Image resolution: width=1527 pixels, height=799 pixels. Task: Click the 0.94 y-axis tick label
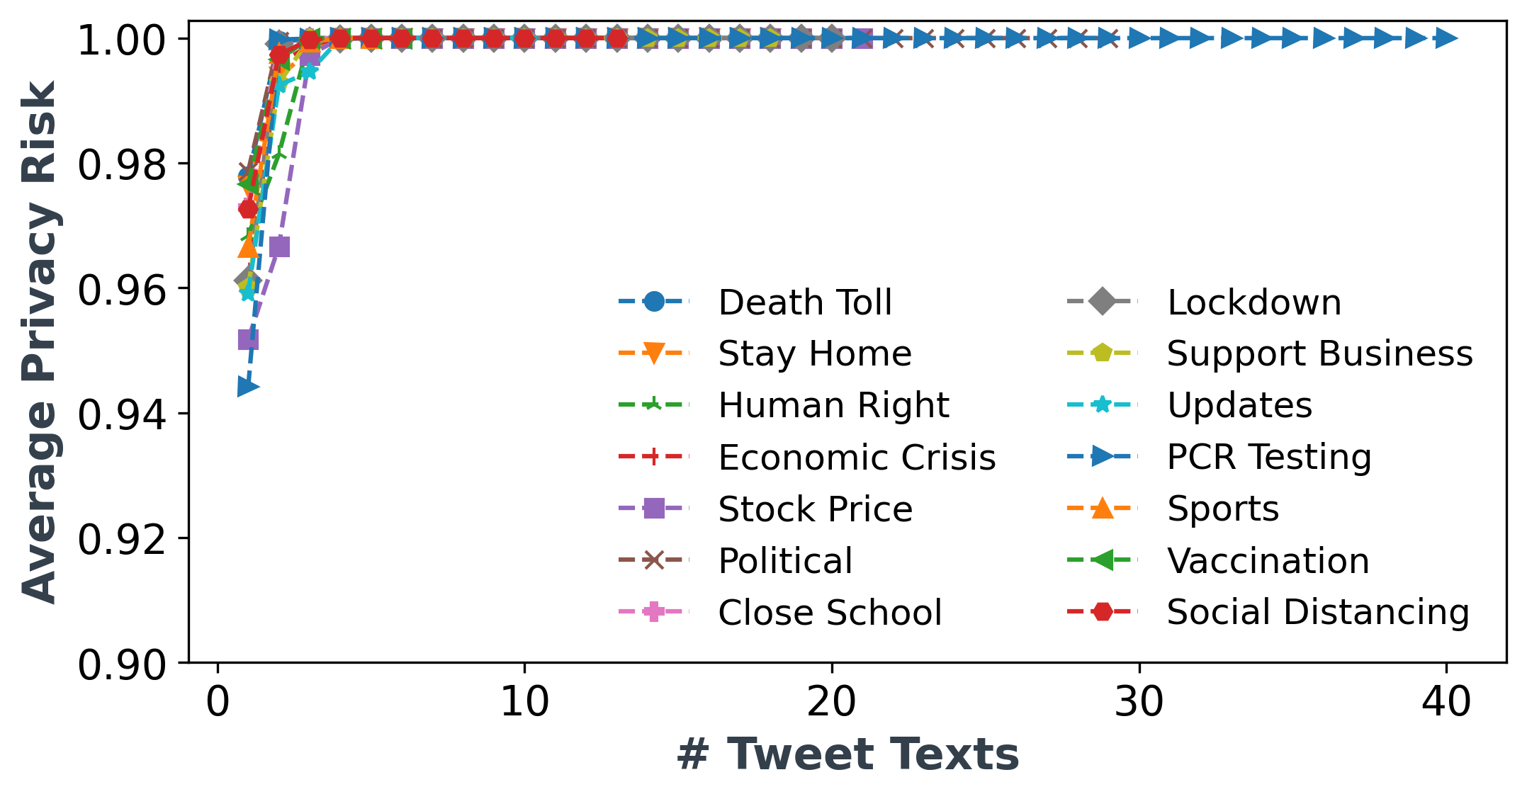[x=123, y=414]
